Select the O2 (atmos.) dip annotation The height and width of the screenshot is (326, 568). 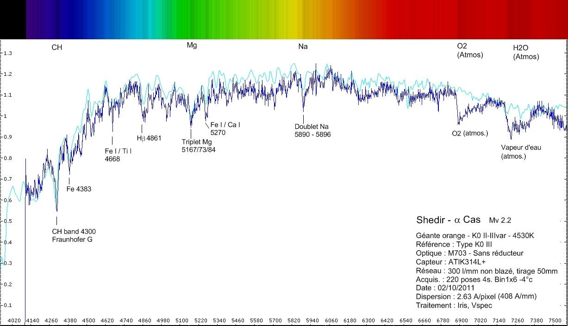470,134
